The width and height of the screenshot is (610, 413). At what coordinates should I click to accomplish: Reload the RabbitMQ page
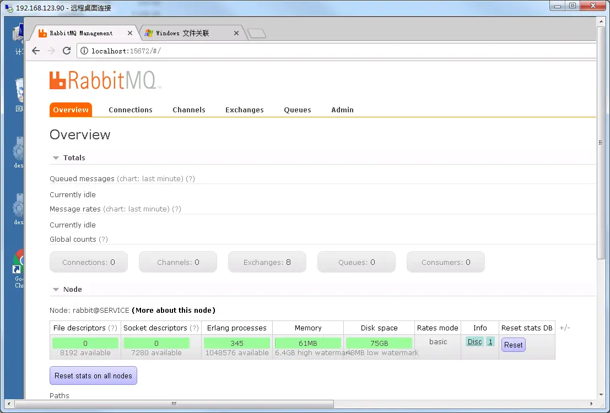tap(67, 51)
